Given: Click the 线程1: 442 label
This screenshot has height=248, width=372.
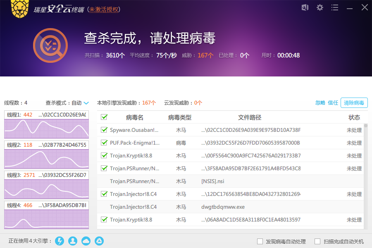Looking at the screenshot, I should pos(19,115).
